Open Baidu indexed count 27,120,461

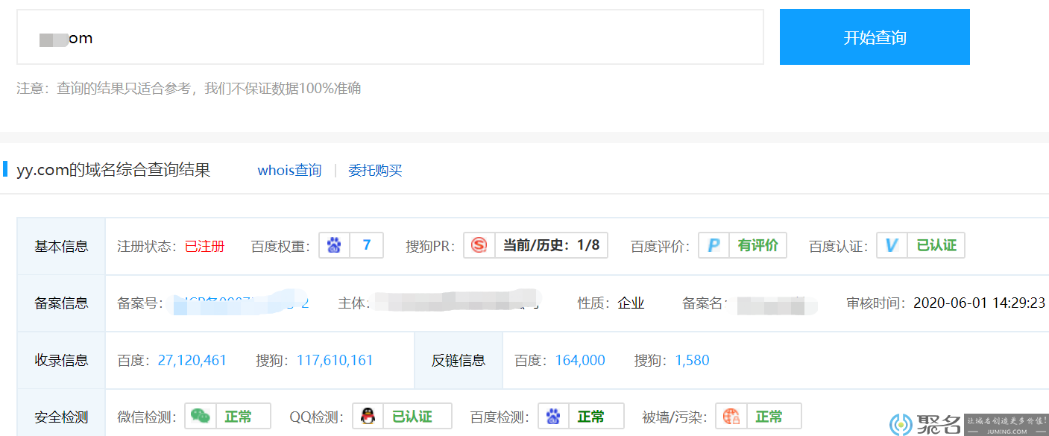coord(192,361)
